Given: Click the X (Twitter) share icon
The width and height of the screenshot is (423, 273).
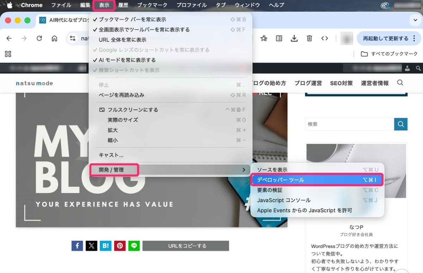Looking at the screenshot, I should coord(91,246).
